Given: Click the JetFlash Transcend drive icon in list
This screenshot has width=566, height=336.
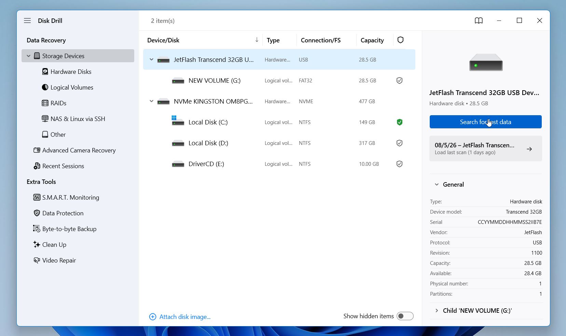Looking at the screenshot, I should coord(163,60).
